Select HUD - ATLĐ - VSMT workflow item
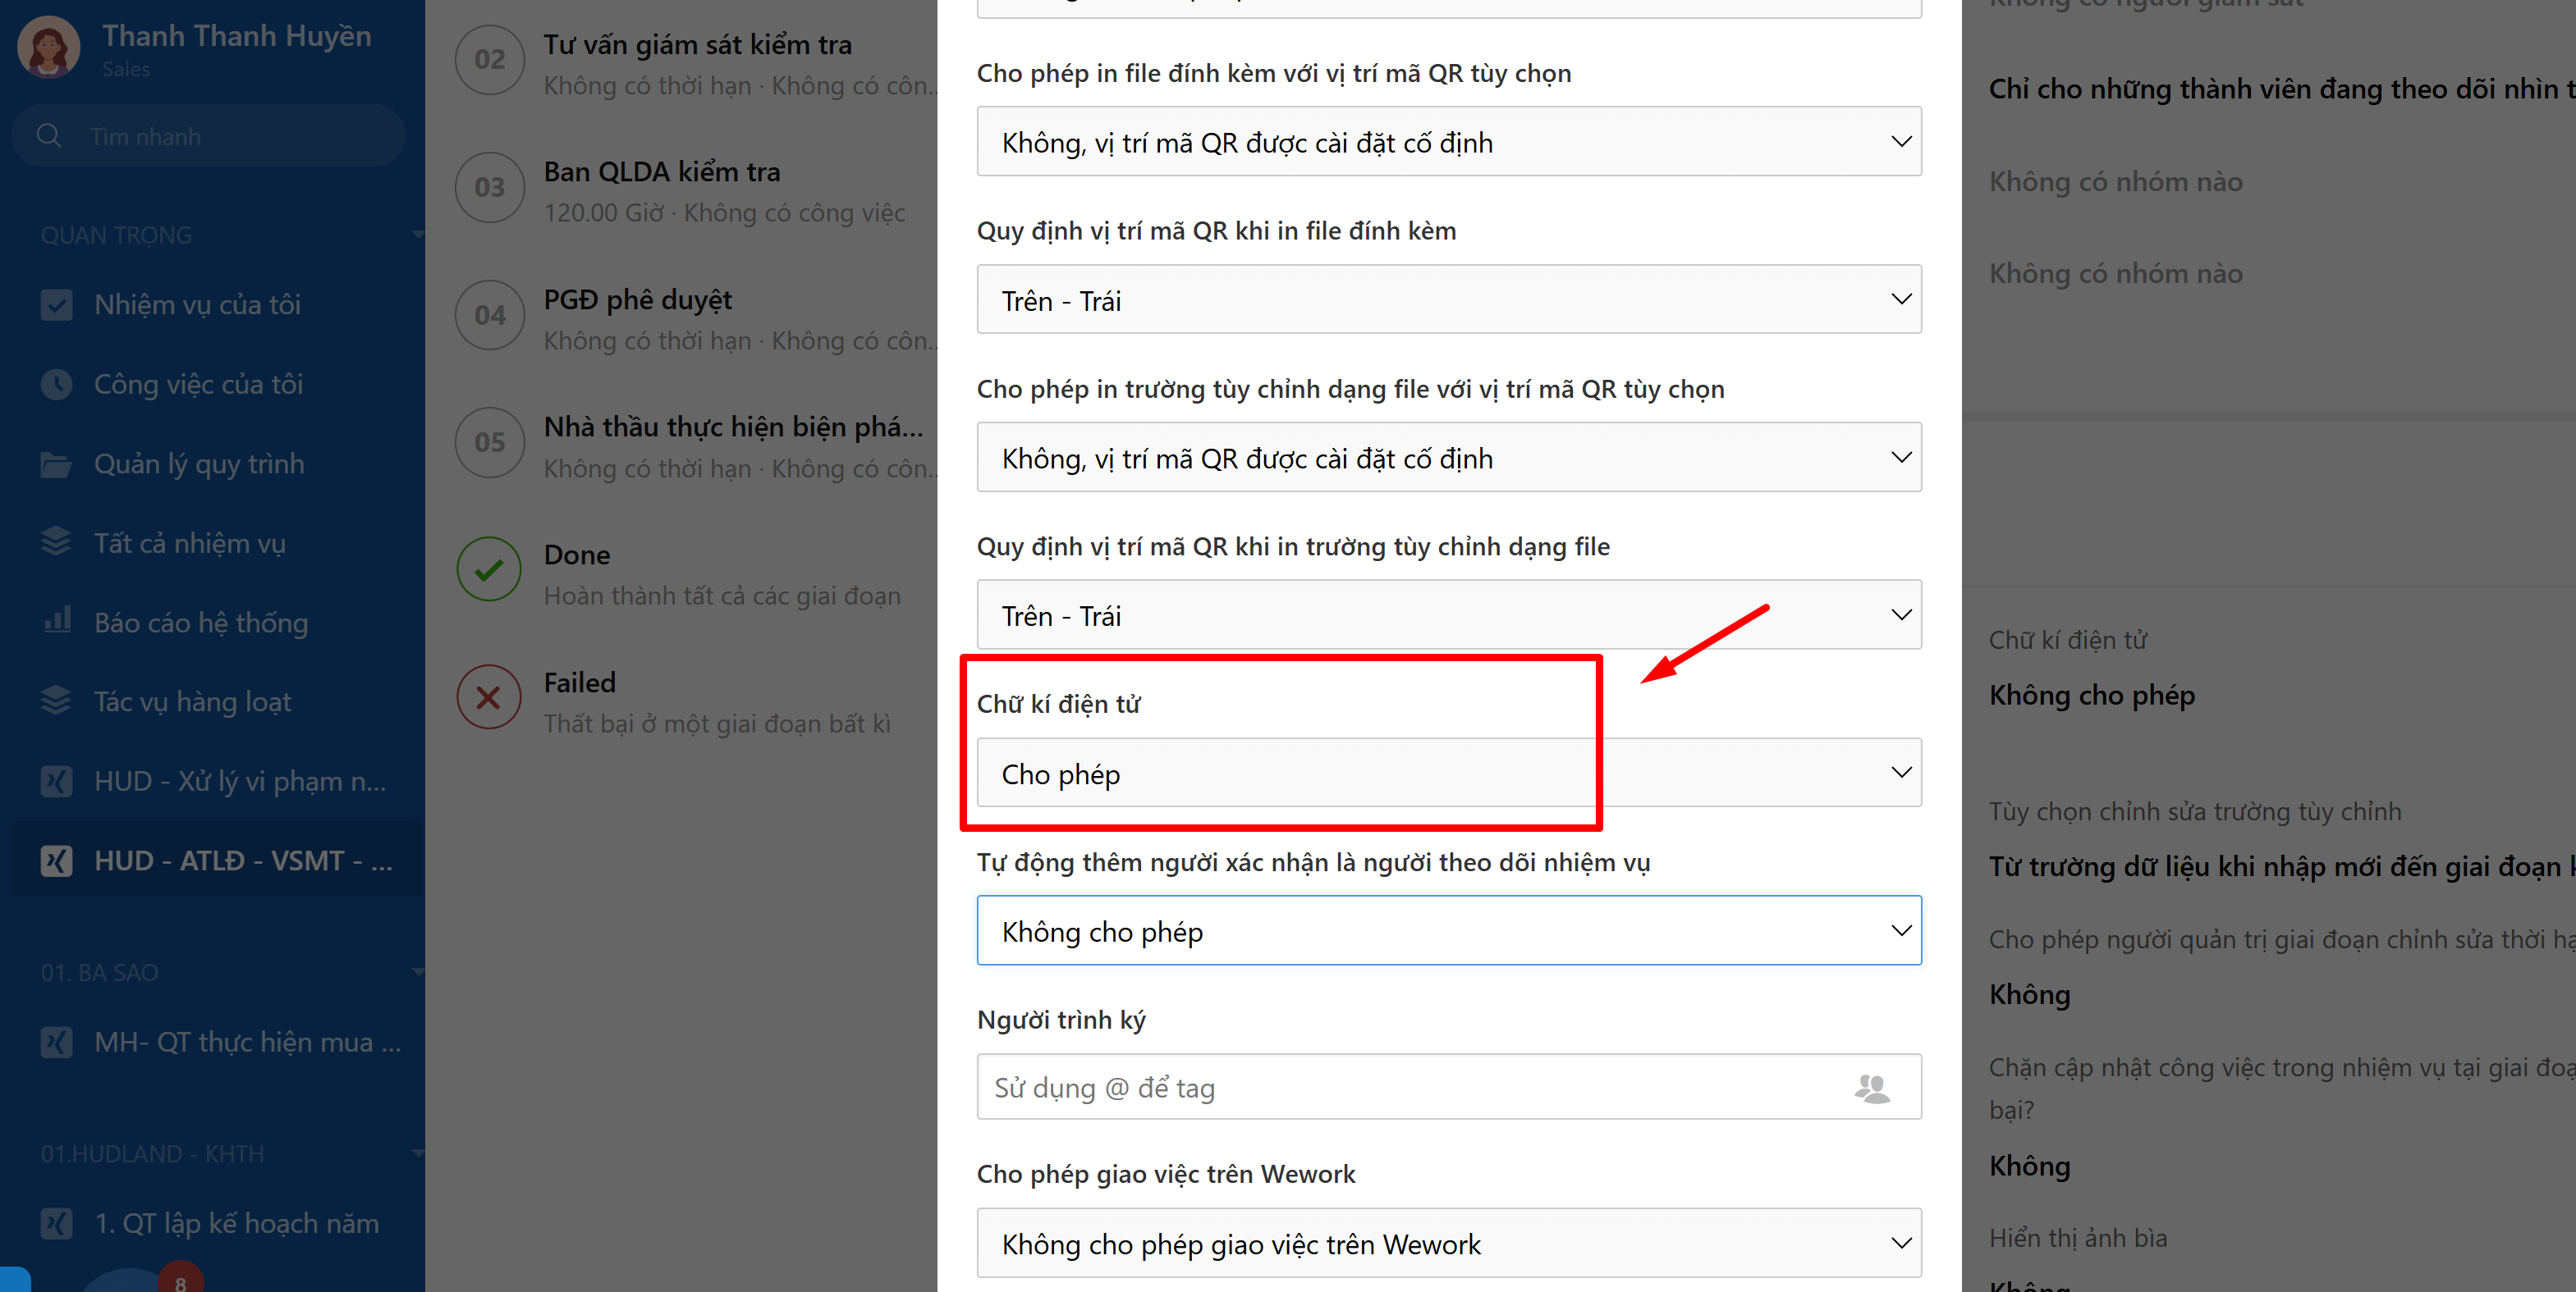The image size is (2576, 1292). point(242,861)
